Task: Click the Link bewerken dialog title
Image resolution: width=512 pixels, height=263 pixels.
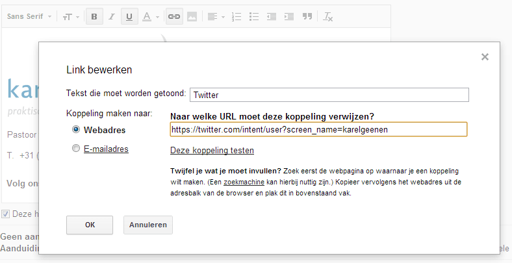Action: click(99, 70)
